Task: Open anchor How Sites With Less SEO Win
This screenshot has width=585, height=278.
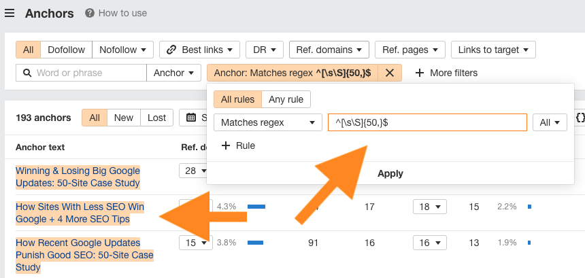Action: point(80,213)
